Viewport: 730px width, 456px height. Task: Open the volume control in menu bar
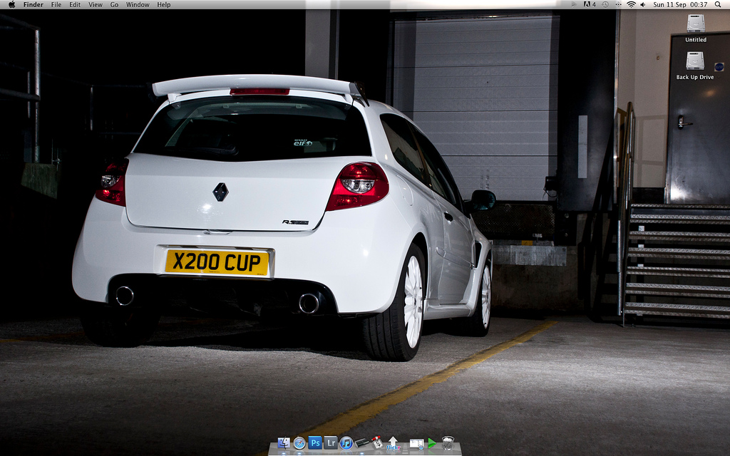643,5
